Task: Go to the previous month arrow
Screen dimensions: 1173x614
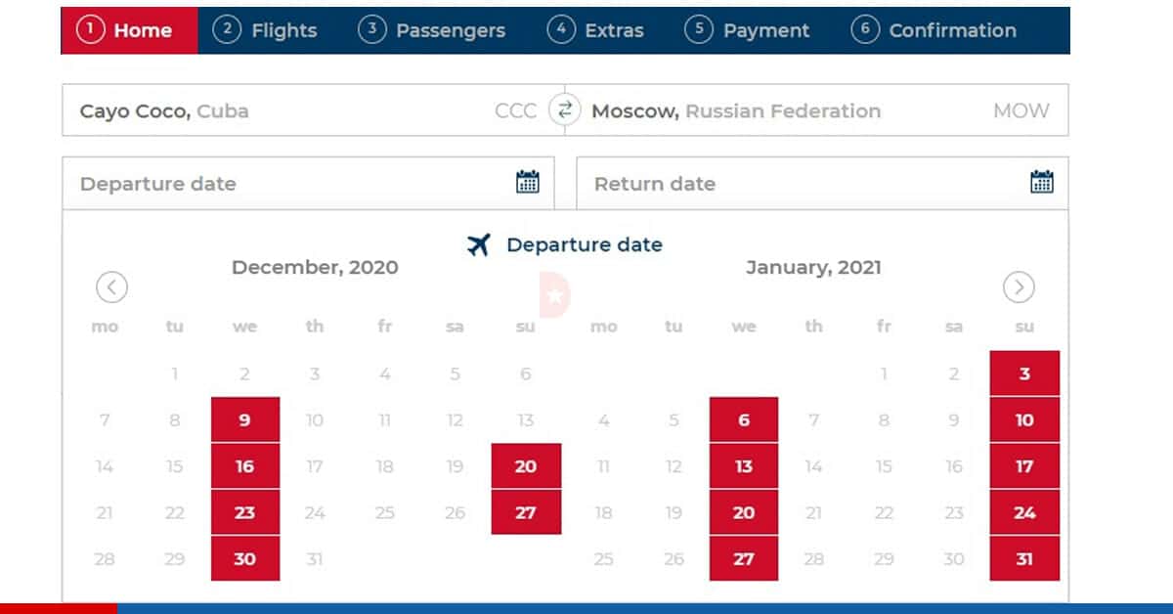Action: (112, 287)
